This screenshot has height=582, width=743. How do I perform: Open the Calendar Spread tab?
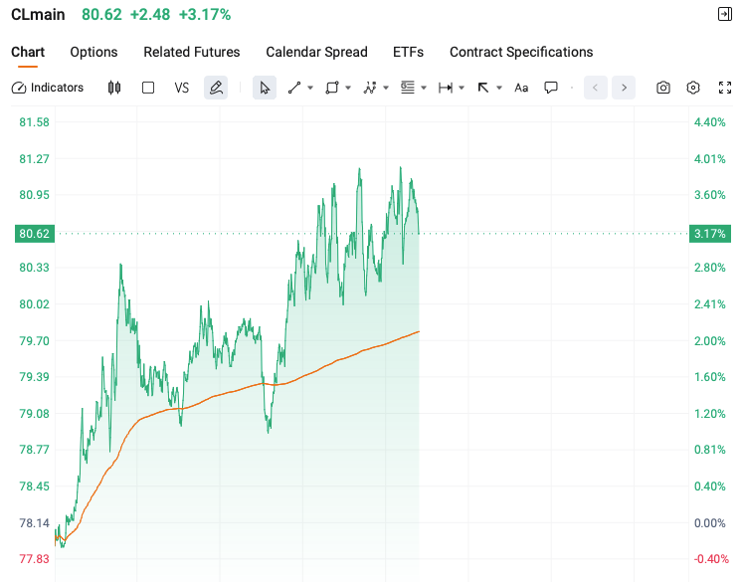point(316,52)
